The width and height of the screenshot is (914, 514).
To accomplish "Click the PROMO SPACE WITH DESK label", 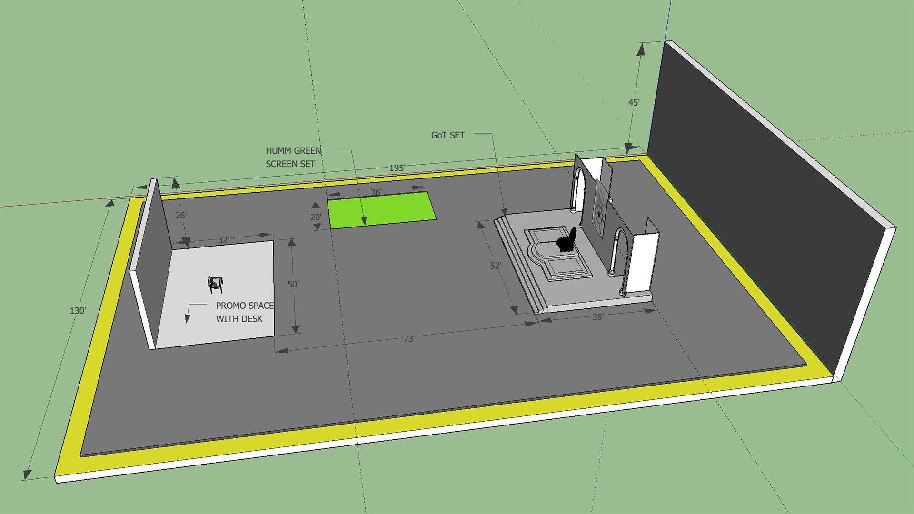I will [x=245, y=312].
